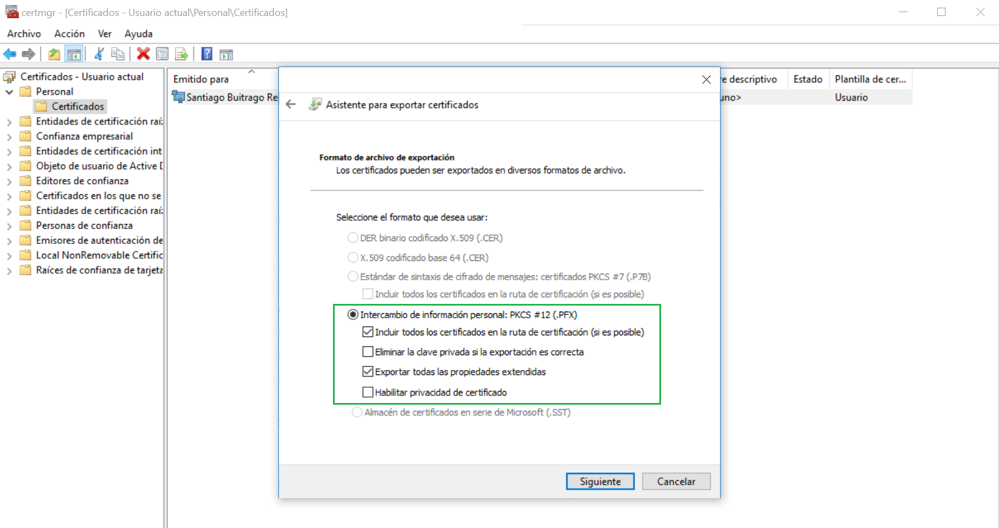Viewport: 999px width, 528px height.
Task: Toggle P7B 'Incluir todos los certificados' checkbox
Action: click(368, 294)
